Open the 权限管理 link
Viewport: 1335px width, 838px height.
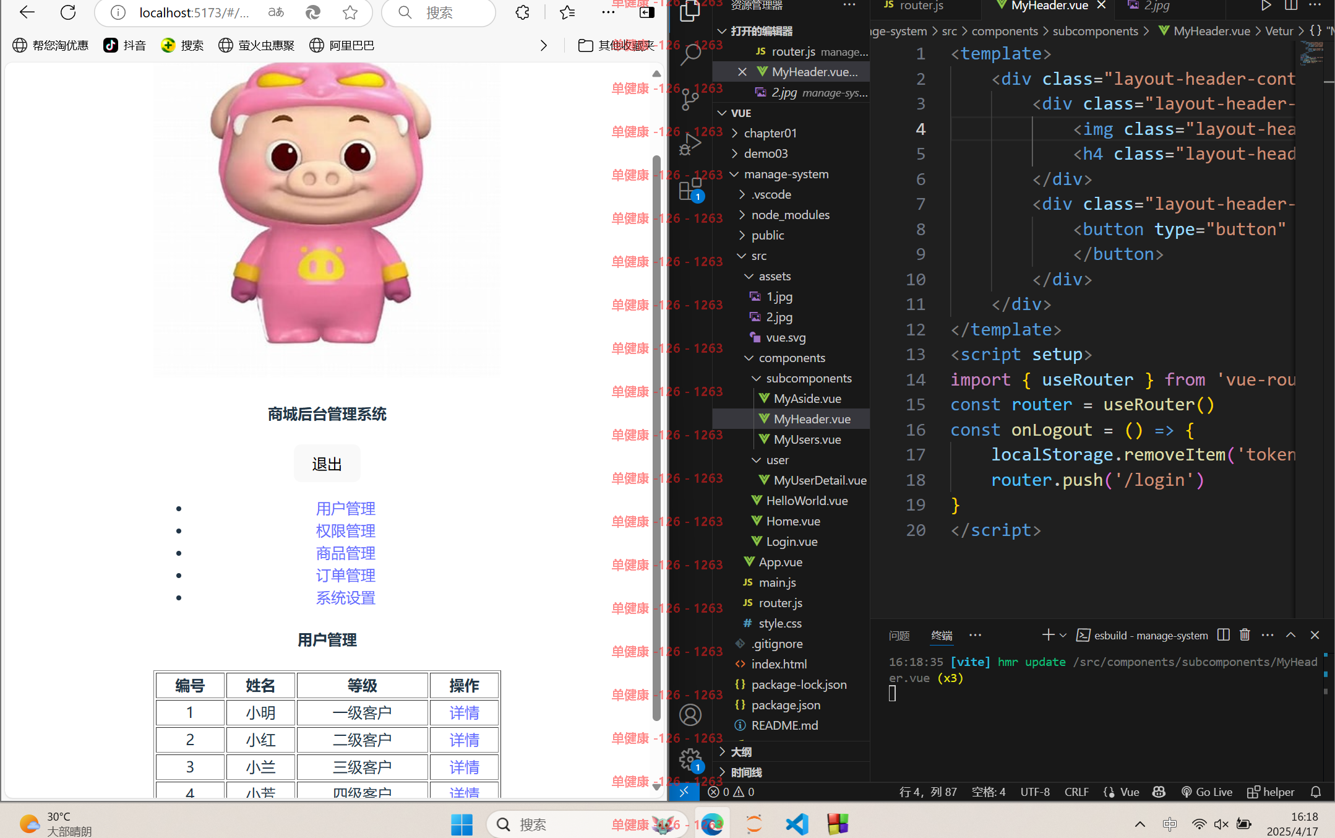click(x=345, y=531)
